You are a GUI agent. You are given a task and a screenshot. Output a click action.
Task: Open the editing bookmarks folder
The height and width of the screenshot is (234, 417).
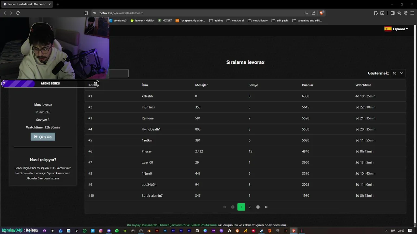[216, 20]
